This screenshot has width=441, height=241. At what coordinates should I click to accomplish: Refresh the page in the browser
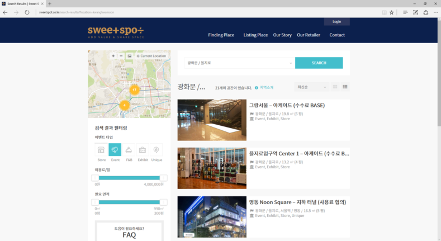27,12
